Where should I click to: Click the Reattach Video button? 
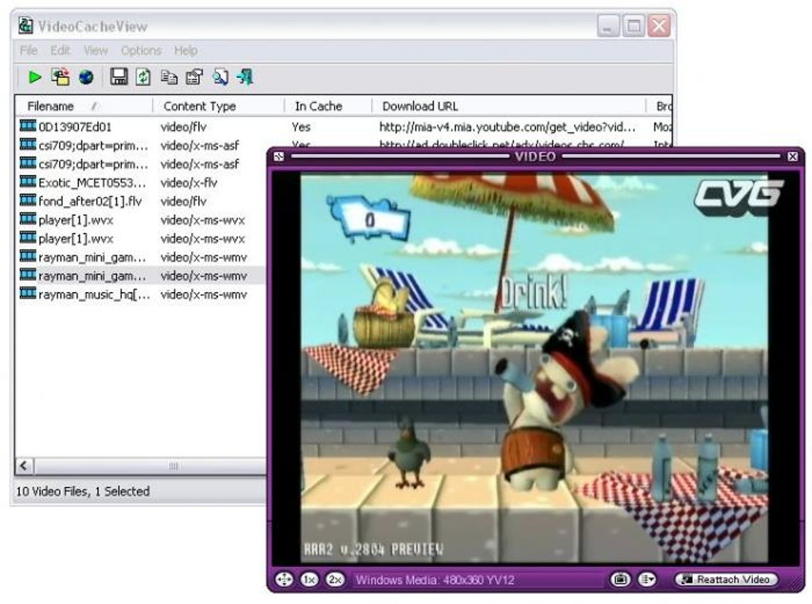(727, 579)
